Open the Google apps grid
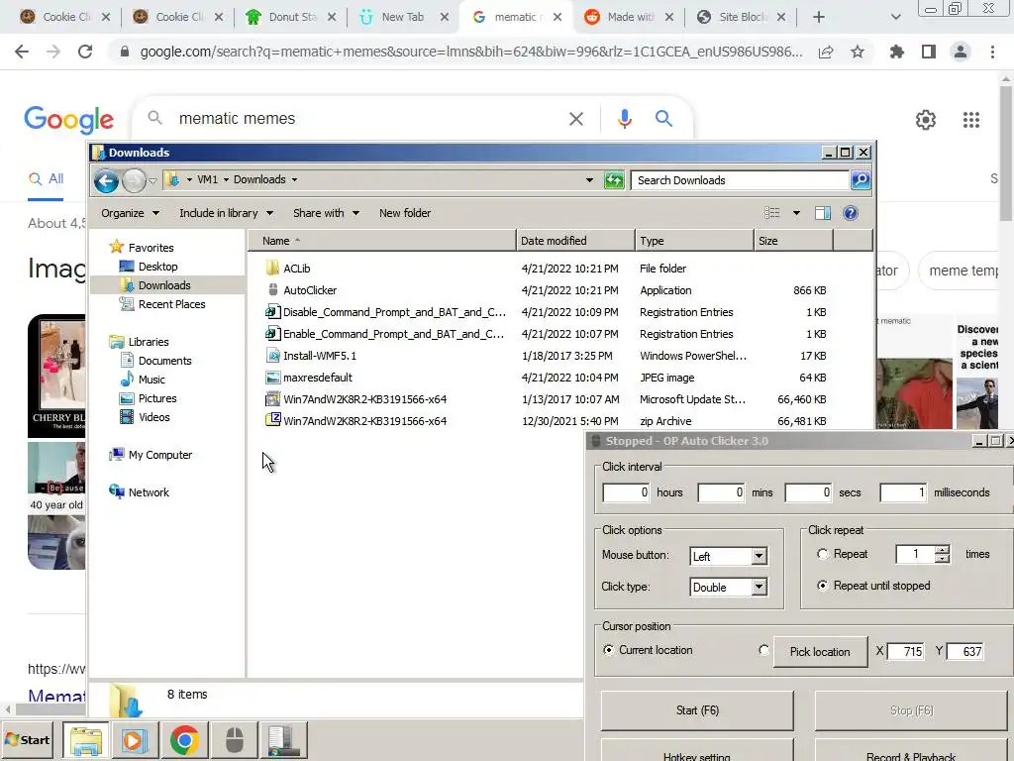This screenshot has width=1014, height=761. click(x=970, y=120)
